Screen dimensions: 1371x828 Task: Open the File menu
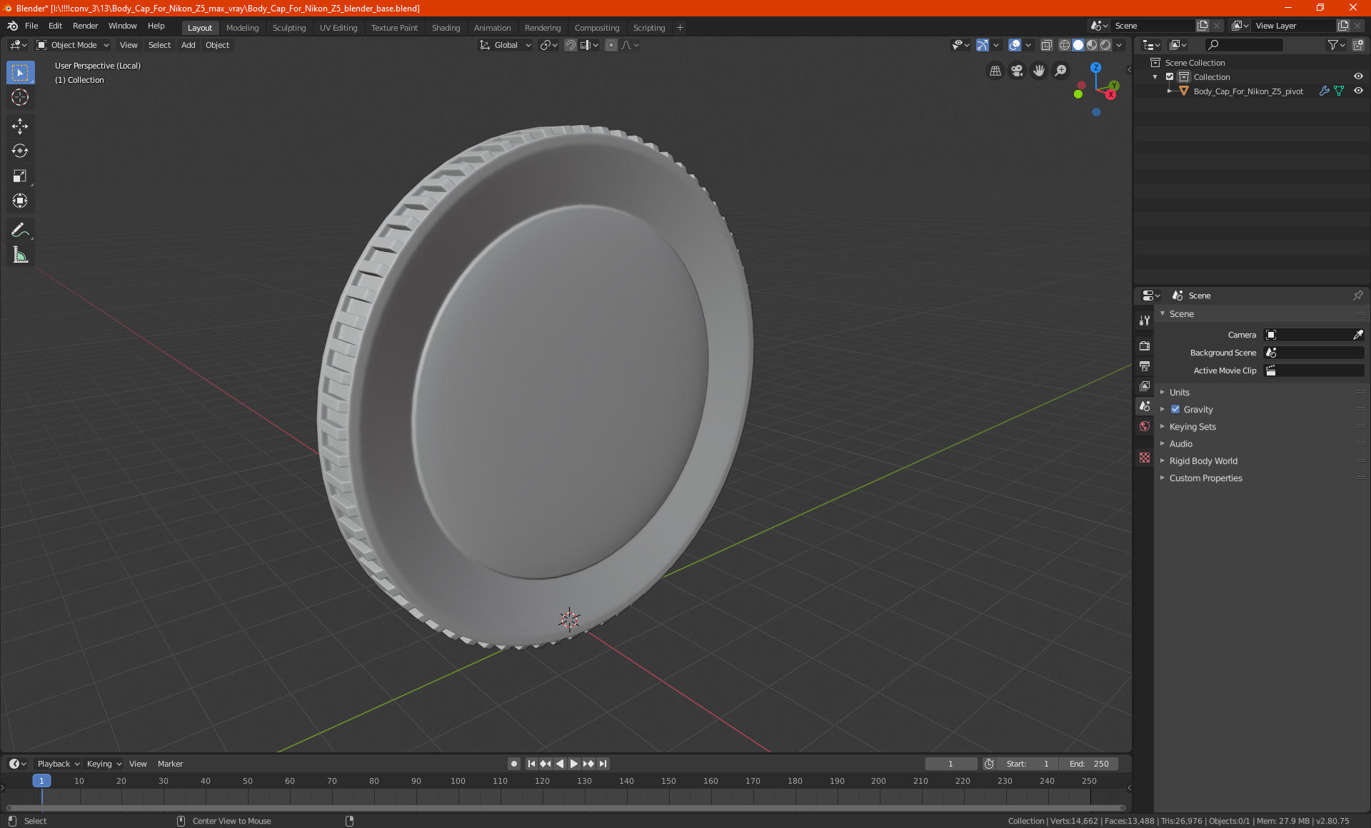[x=31, y=26]
